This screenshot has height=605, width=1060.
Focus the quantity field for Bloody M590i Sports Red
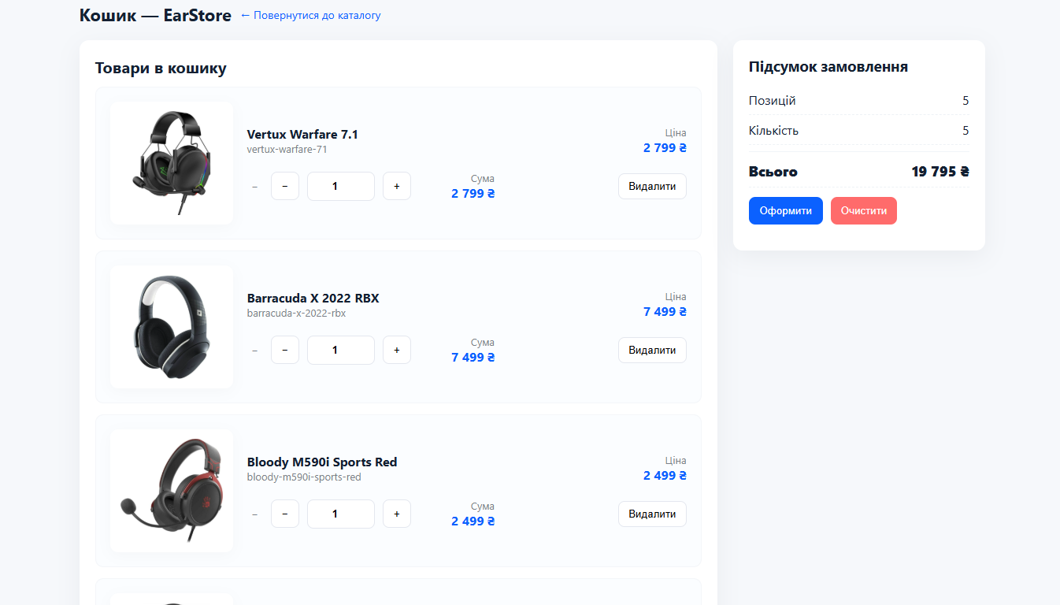click(x=341, y=514)
